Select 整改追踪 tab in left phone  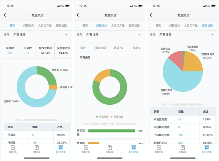click(61, 25)
